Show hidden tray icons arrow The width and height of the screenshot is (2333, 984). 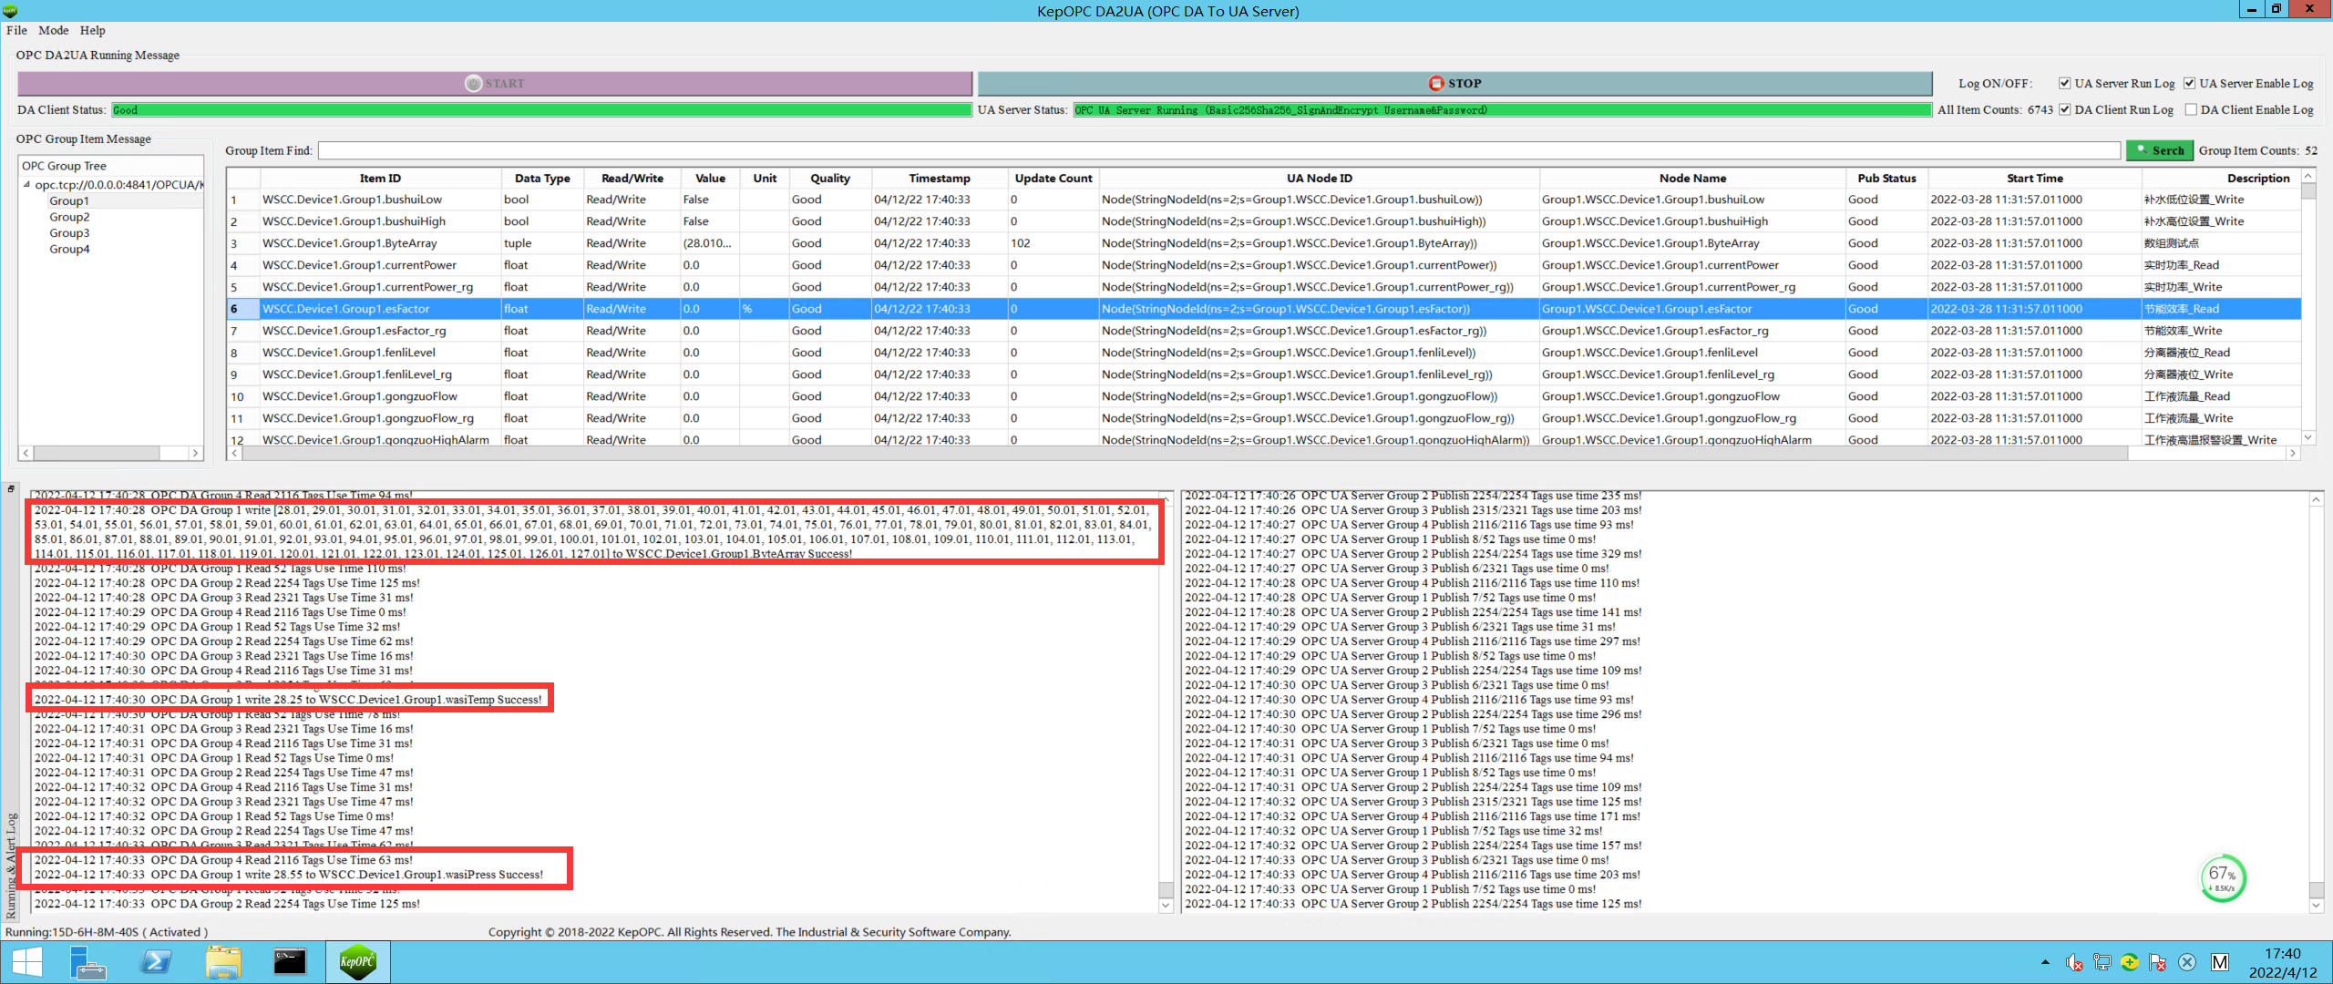(x=2045, y=962)
